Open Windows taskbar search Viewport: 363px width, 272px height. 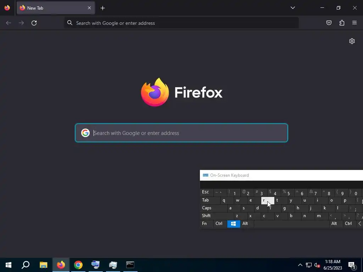pos(26,265)
